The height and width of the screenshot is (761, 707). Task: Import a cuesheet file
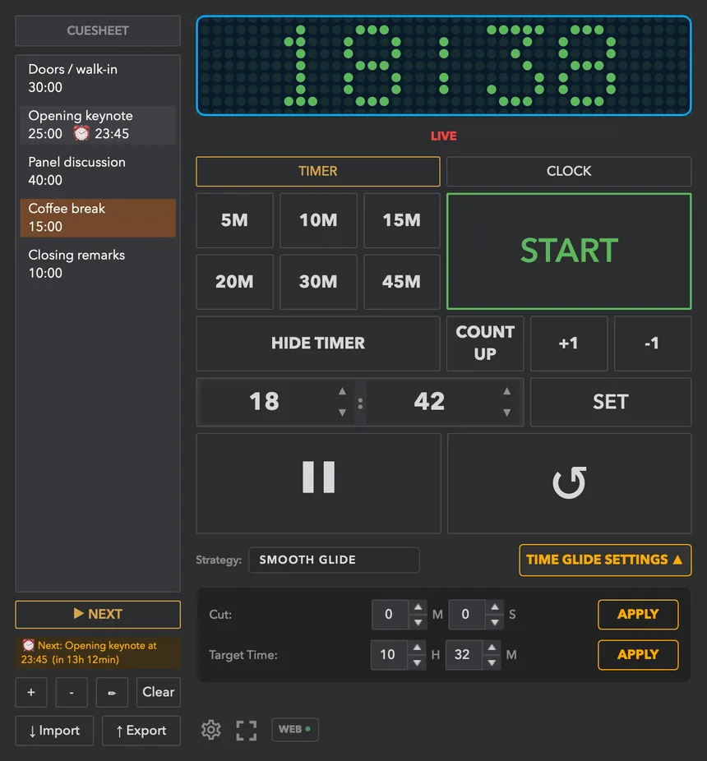tap(54, 731)
